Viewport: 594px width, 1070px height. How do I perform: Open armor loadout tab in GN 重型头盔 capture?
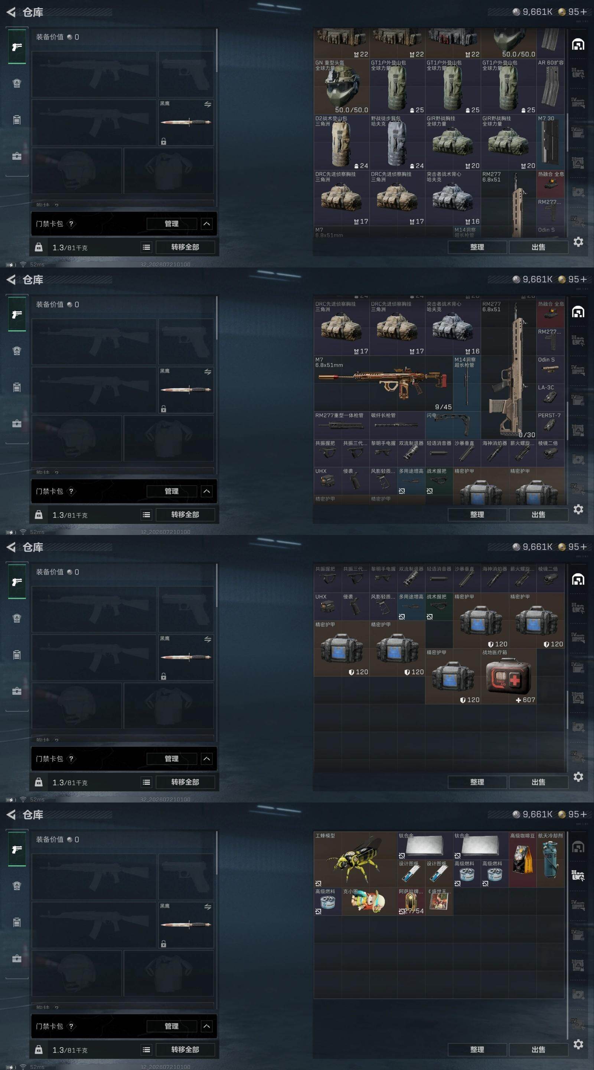tap(17, 84)
